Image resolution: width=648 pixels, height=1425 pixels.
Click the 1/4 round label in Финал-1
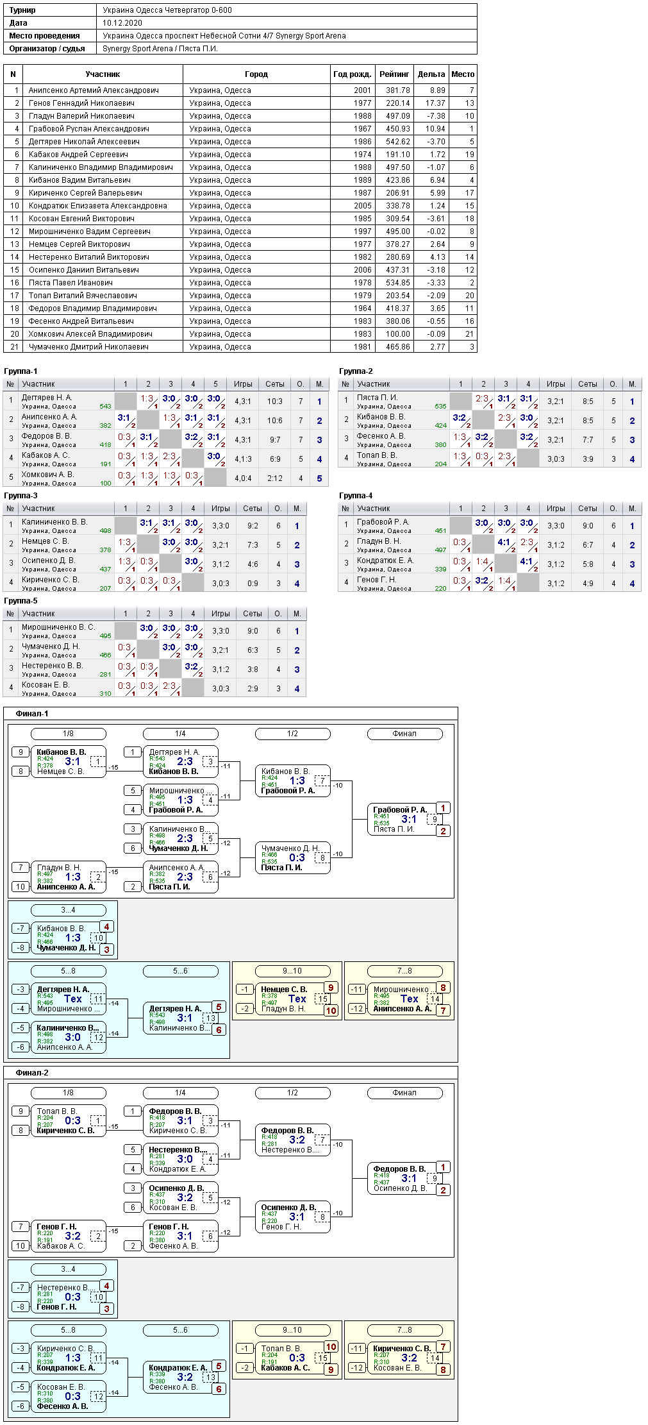180,734
